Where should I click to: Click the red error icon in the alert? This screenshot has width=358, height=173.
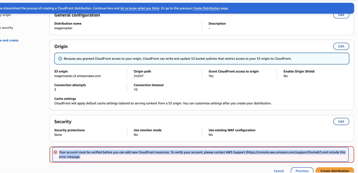56,152
